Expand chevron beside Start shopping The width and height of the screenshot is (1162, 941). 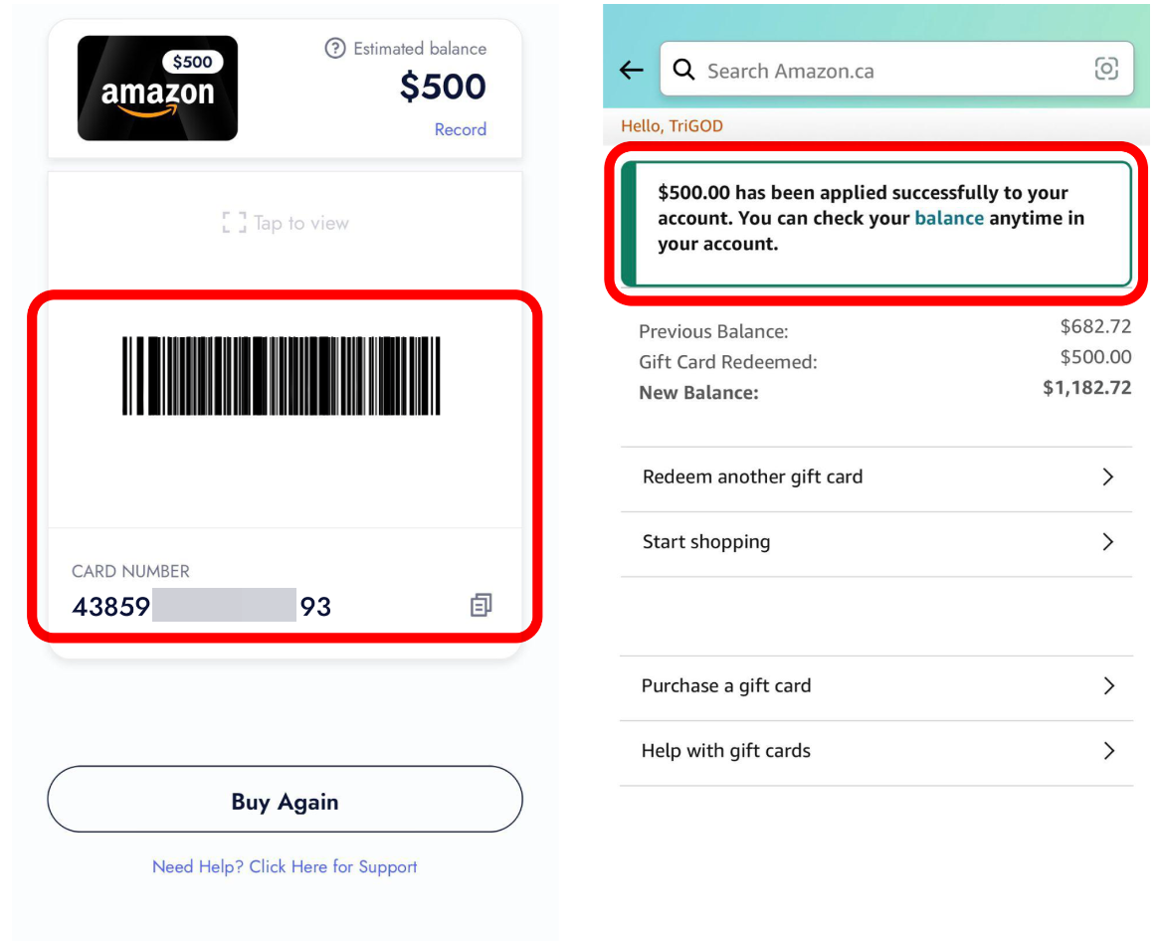click(1108, 542)
